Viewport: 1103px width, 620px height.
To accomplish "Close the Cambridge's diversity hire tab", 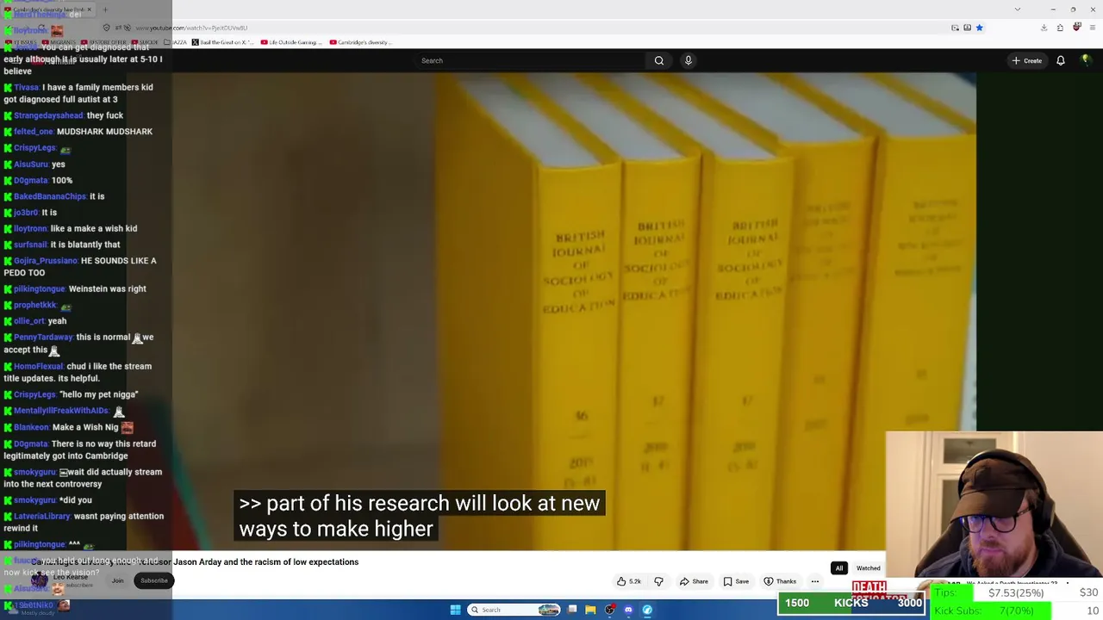I will (x=89, y=10).
